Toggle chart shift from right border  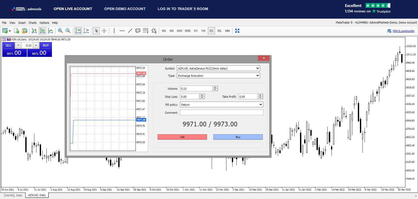pyautogui.click(x=86, y=31)
